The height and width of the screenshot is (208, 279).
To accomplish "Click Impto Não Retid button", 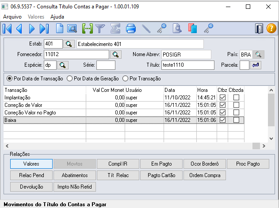I will tap(75, 187).
